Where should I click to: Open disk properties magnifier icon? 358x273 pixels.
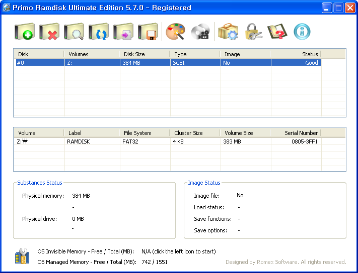click(x=74, y=32)
